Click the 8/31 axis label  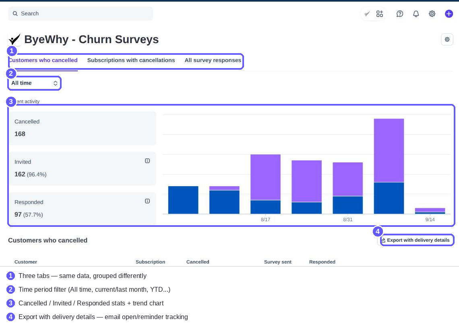point(348,220)
